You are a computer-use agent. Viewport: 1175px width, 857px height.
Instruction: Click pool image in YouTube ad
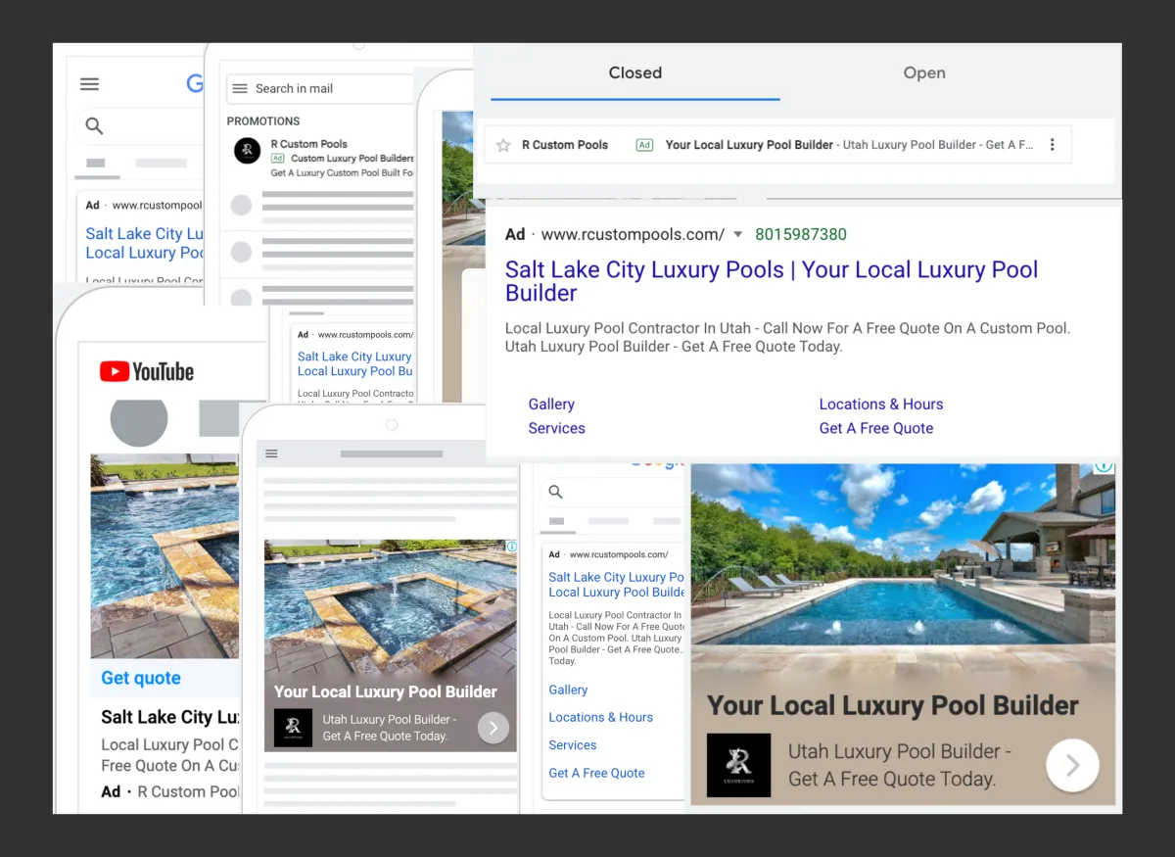164,555
